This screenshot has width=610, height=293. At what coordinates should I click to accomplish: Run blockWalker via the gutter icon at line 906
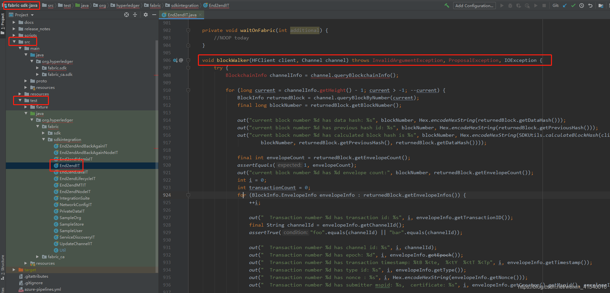(175, 60)
